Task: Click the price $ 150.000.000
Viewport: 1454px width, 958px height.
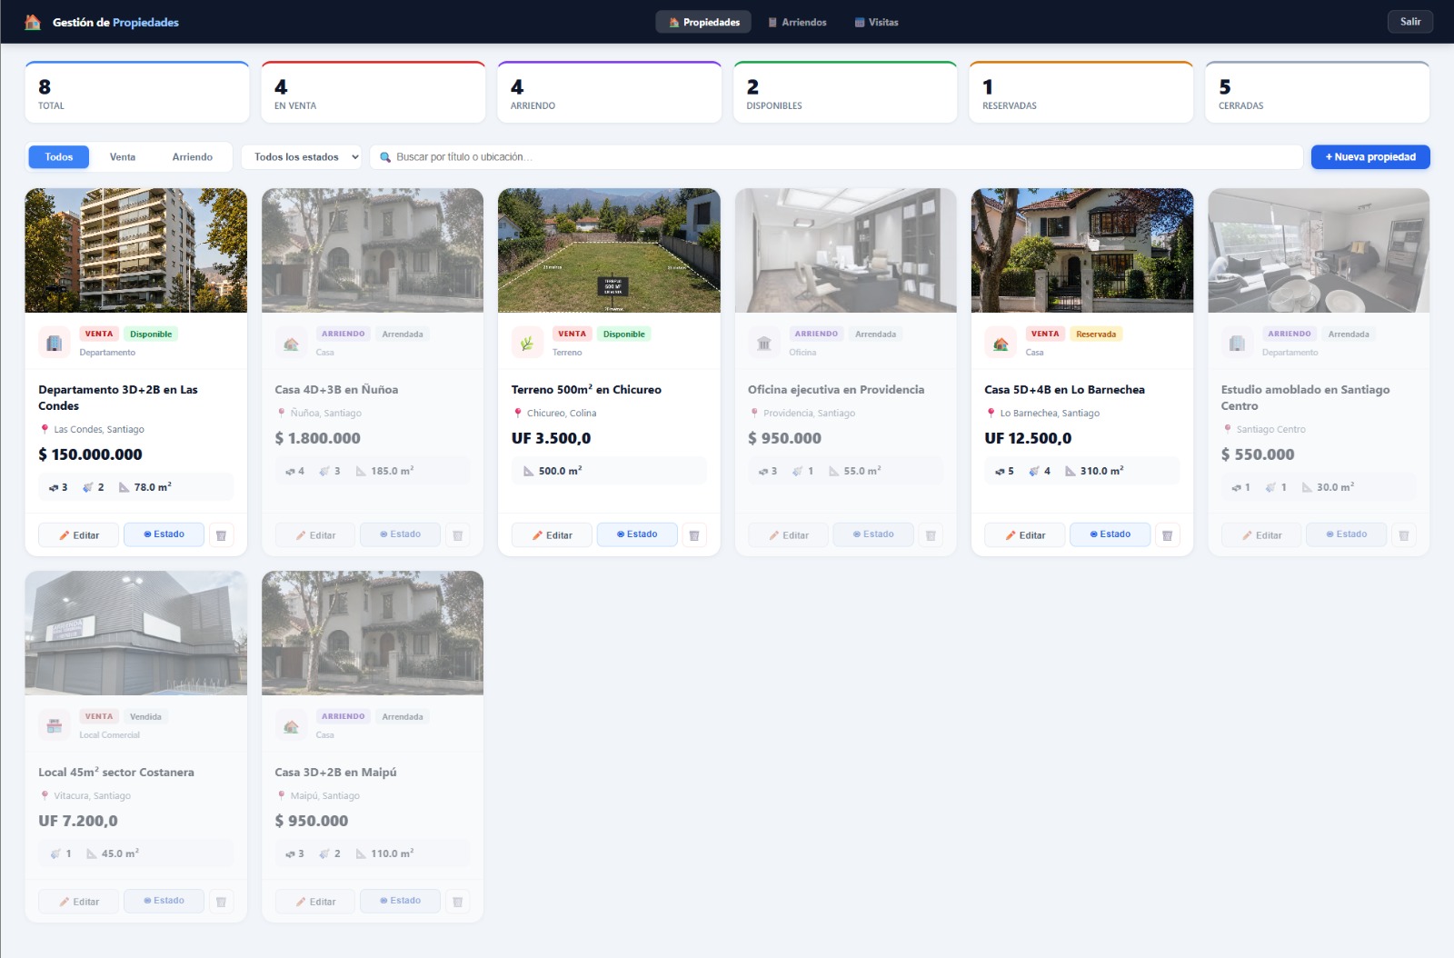Action: [90, 454]
